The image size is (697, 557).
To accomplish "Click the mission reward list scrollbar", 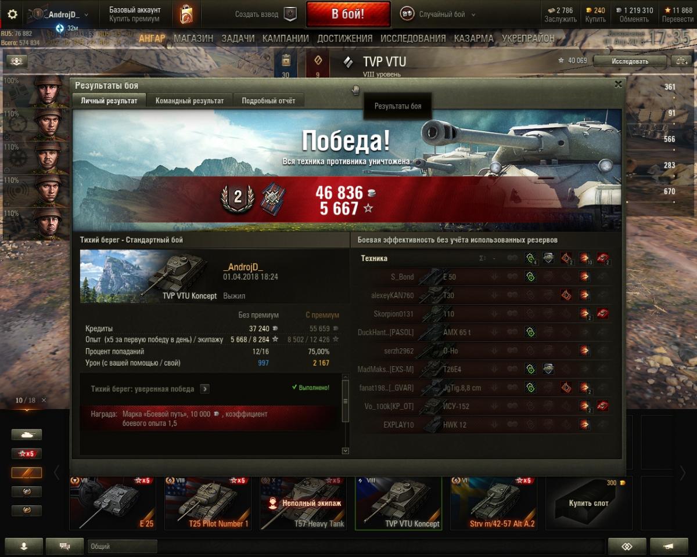I will click(x=346, y=414).
